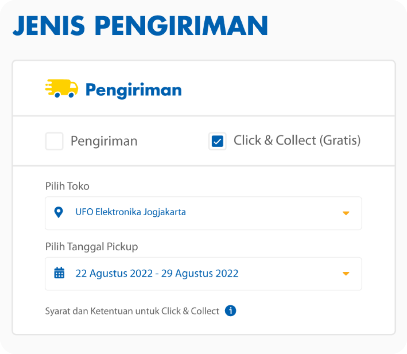
Task: Open the info icon for terms and conditions
Action: tap(230, 310)
